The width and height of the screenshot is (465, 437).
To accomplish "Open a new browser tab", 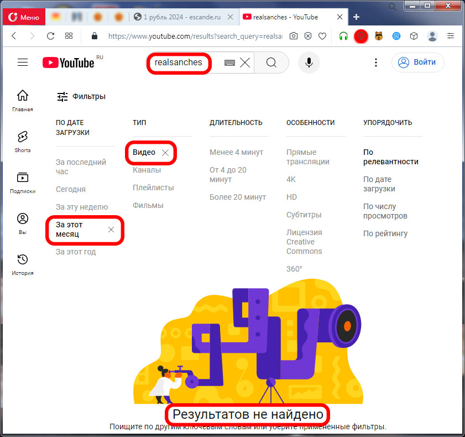I will tap(356, 17).
